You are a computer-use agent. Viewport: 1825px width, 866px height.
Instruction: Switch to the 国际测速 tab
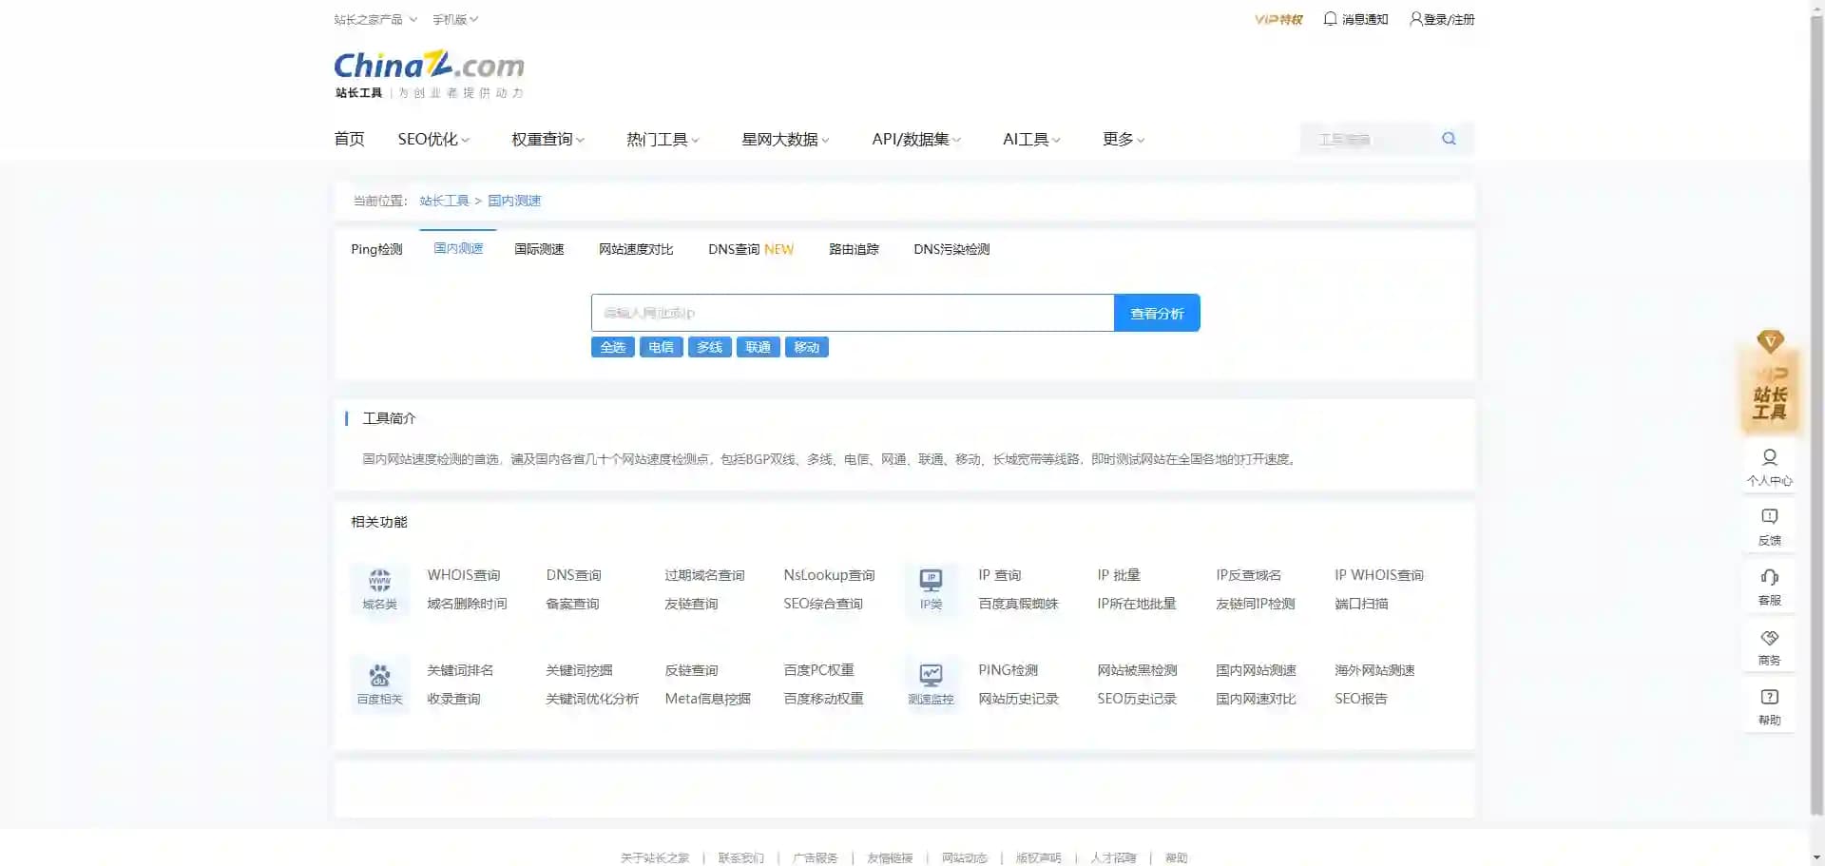pyautogui.click(x=539, y=249)
